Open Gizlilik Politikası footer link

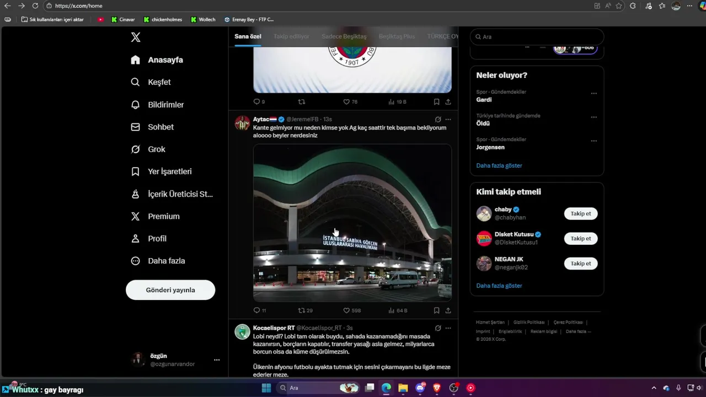pyautogui.click(x=529, y=322)
